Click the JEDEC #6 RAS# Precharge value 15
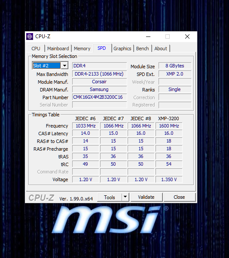The image size is (229, 258). tap(85, 149)
